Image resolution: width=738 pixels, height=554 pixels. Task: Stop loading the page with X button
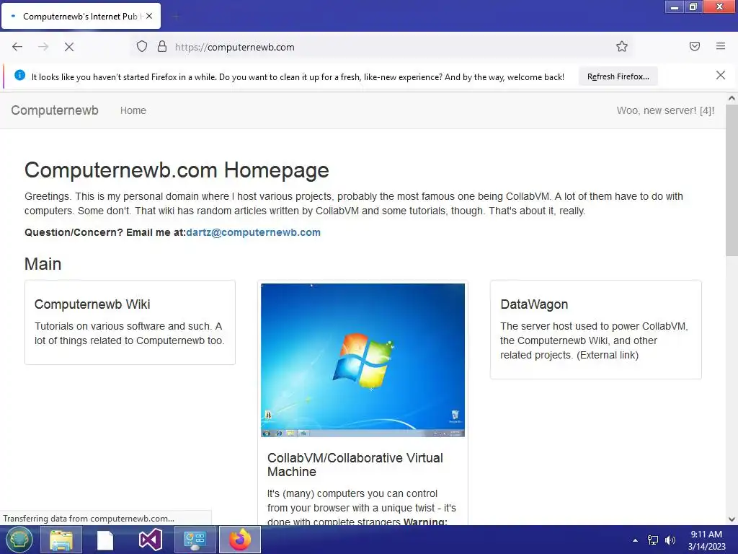[x=69, y=47]
